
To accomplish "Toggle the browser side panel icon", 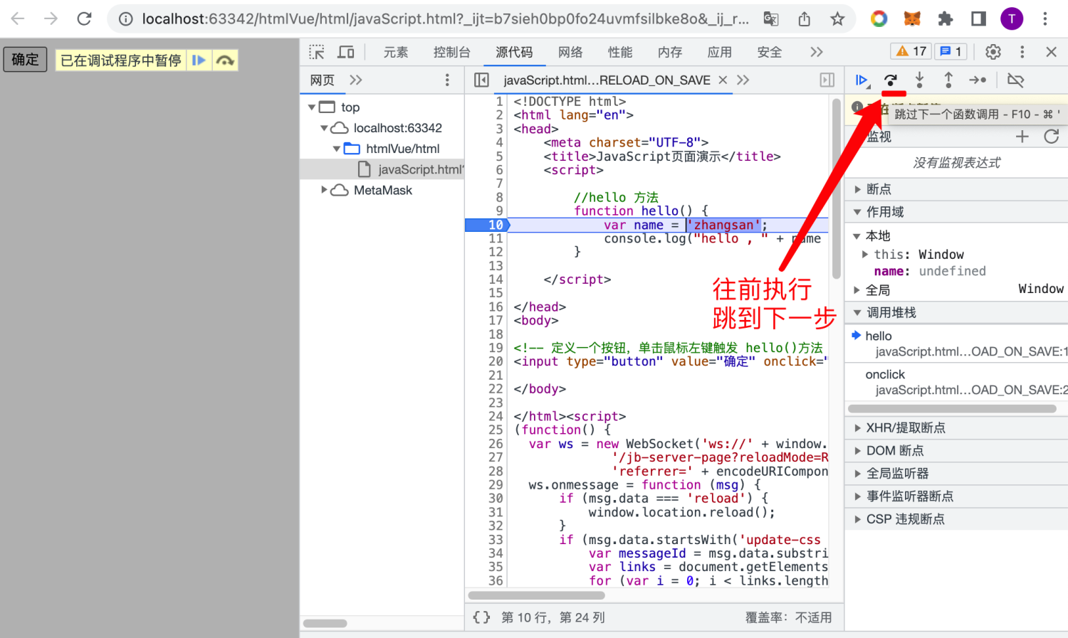I will click(x=979, y=19).
